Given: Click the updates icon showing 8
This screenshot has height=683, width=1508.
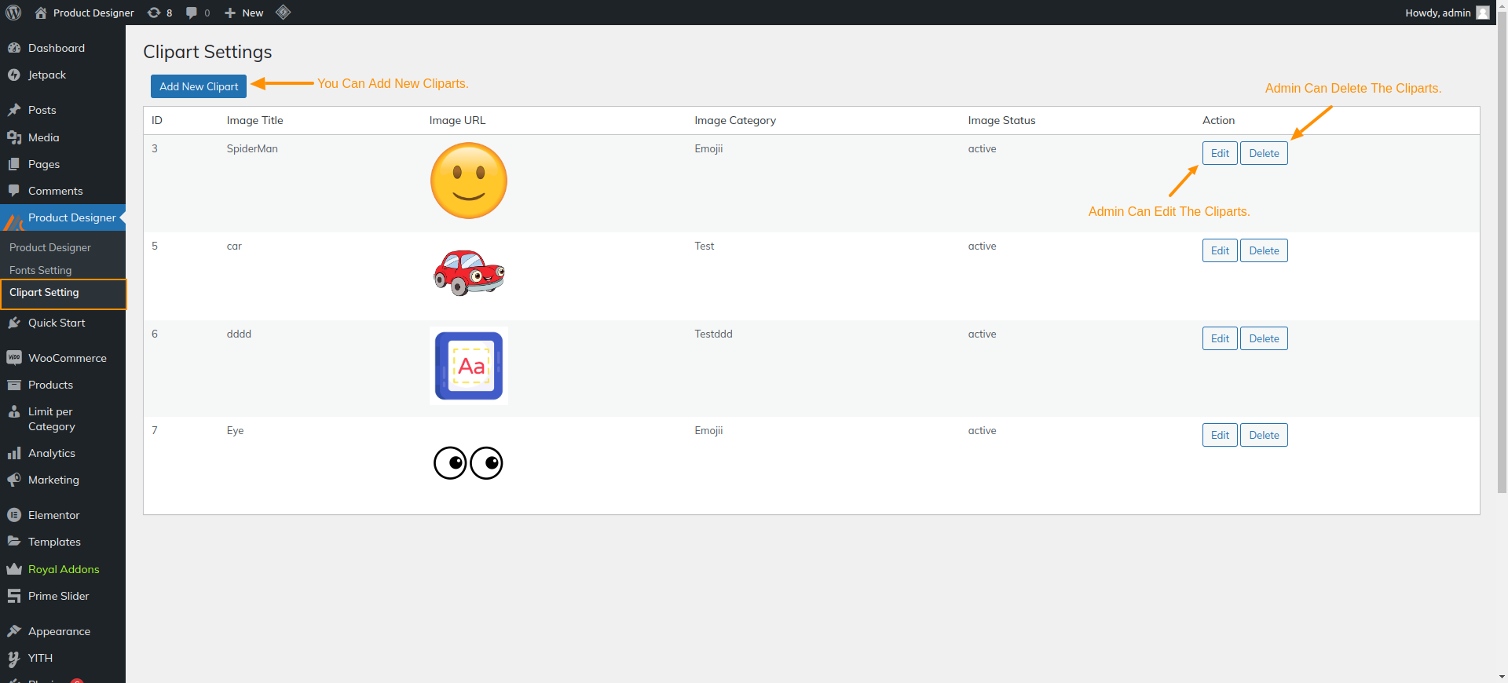Looking at the screenshot, I should (159, 13).
